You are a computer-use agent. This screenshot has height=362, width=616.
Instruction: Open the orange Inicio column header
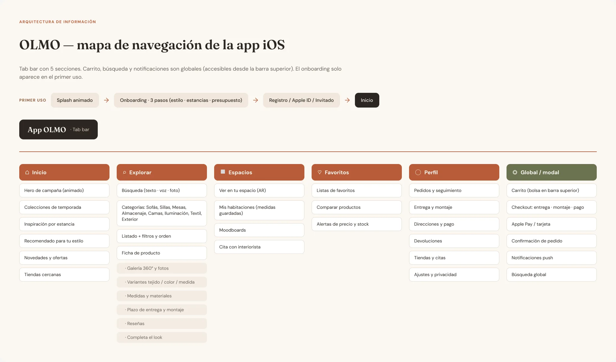(64, 172)
